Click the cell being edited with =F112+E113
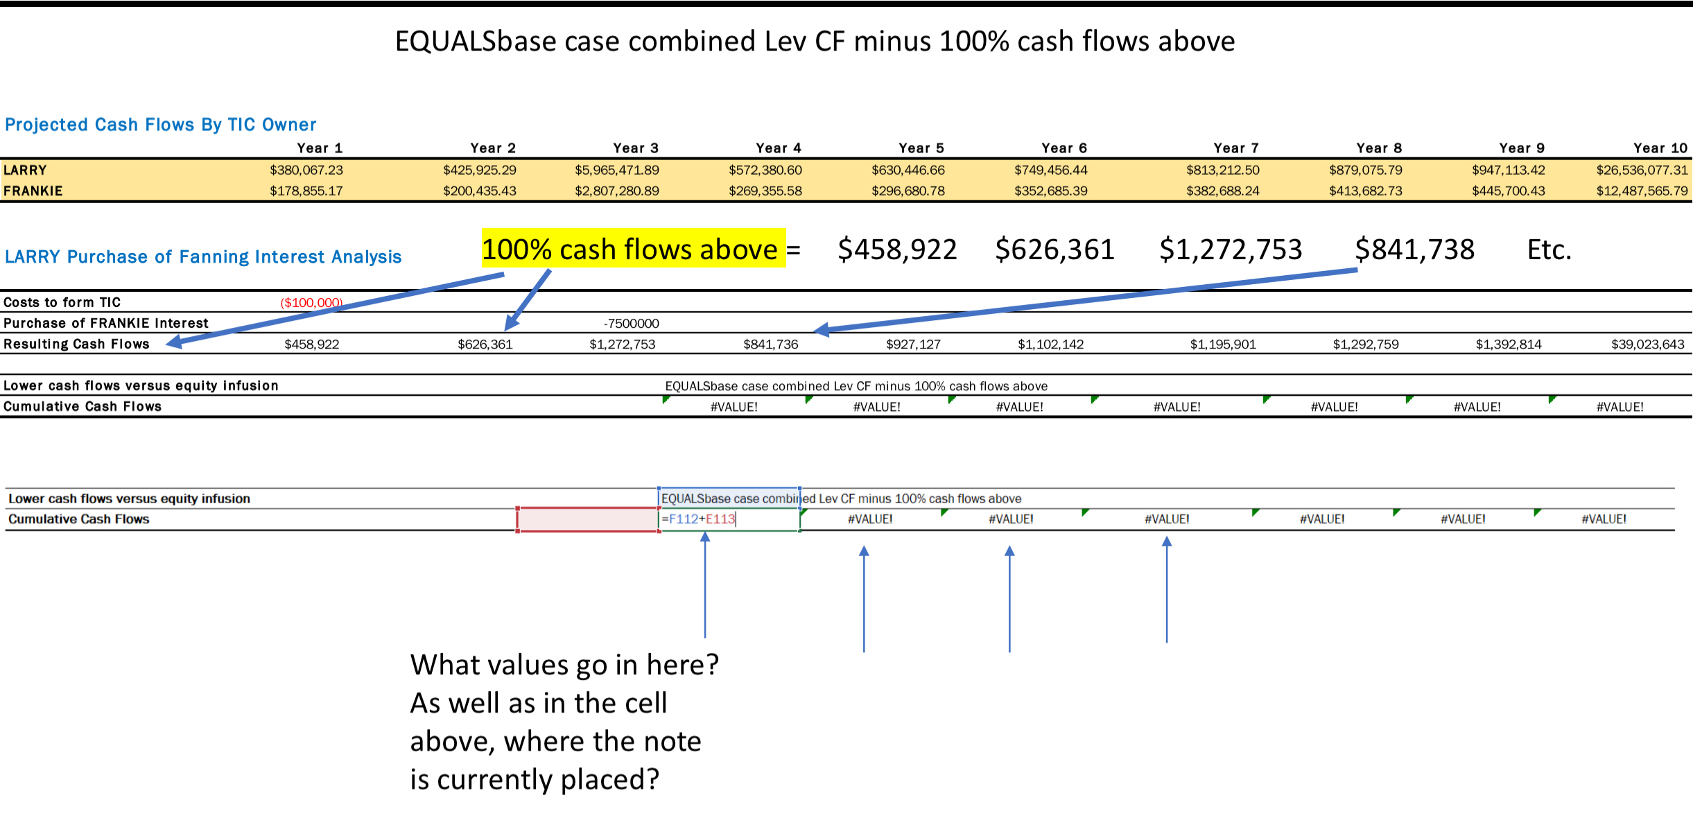The width and height of the screenshot is (1693, 822). point(728,519)
